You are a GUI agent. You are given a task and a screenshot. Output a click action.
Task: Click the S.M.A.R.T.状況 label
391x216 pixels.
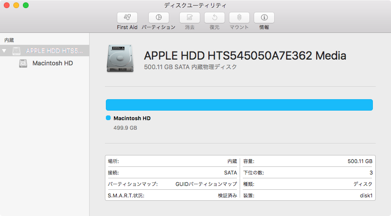coord(126,195)
